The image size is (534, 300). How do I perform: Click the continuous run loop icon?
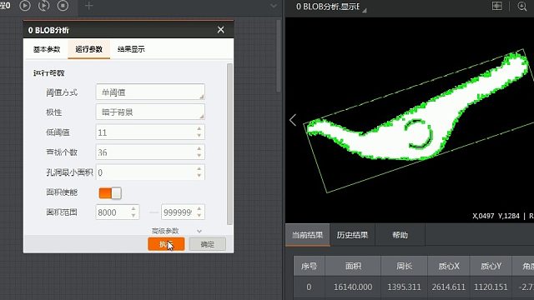pos(43,6)
